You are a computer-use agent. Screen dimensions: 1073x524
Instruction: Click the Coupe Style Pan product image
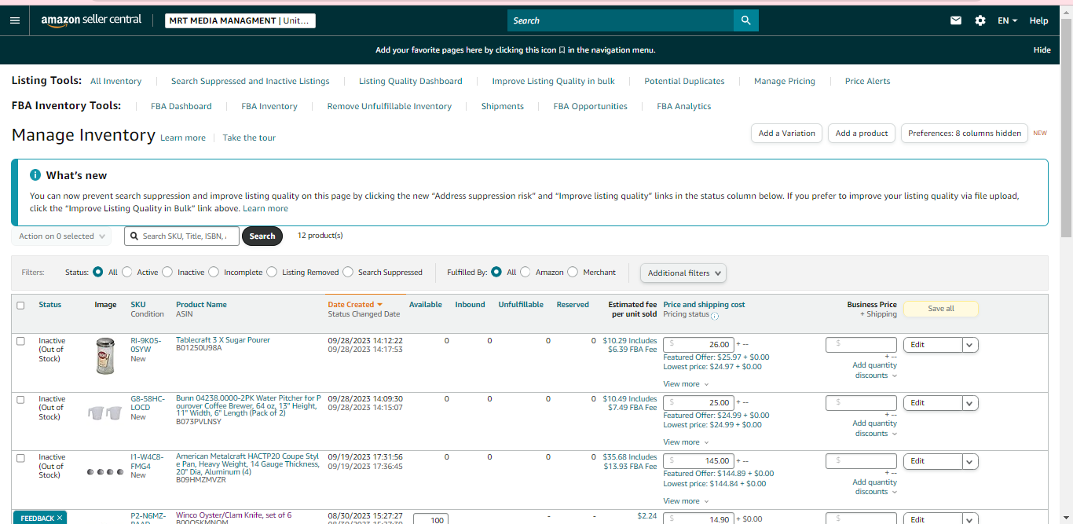[104, 472]
